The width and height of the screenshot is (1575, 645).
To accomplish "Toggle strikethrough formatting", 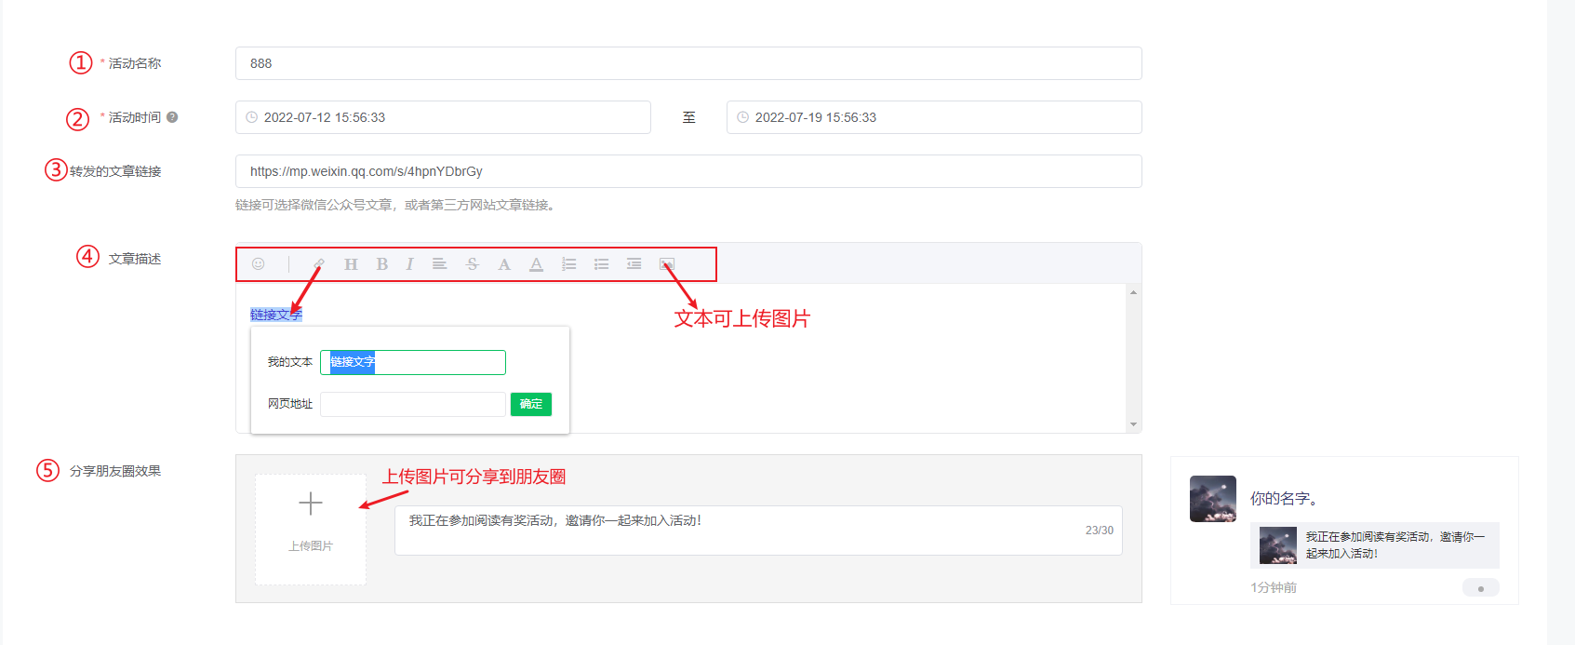I will coord(473,264).
